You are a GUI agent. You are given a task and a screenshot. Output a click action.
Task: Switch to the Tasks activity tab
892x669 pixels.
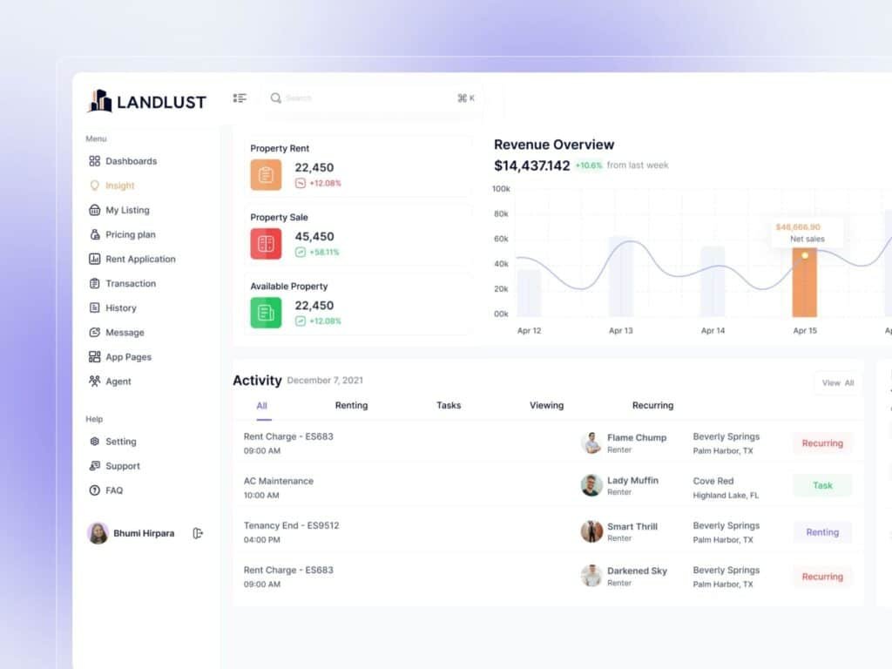[449, 406]
